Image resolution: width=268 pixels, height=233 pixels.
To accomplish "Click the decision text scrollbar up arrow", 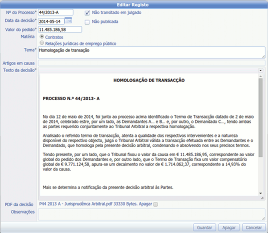I will point(260,76).
